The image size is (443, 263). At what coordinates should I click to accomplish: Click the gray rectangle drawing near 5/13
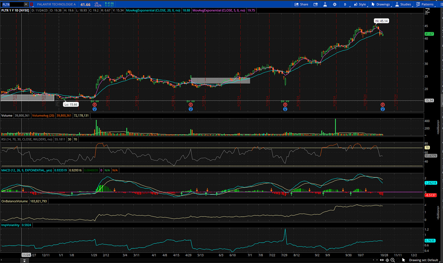(x=220, y=81)
